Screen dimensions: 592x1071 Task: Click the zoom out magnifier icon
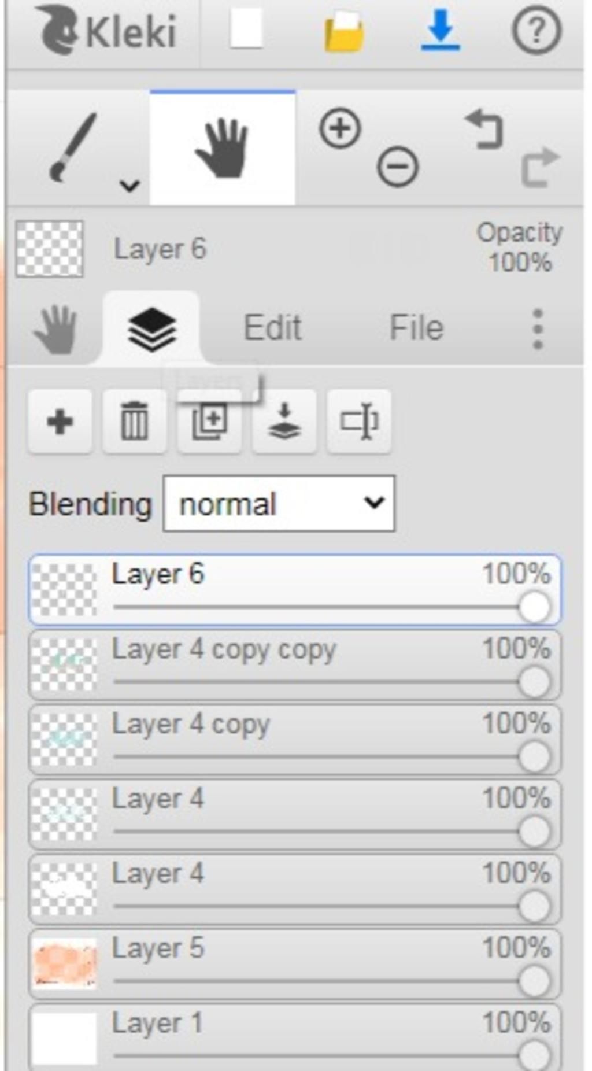click(x=397, y=167)
